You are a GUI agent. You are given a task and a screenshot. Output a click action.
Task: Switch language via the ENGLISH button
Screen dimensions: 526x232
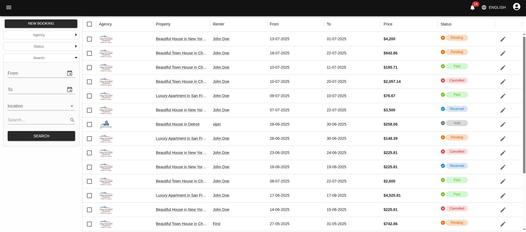pos(494,7)
